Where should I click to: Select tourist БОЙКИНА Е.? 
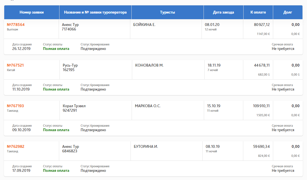[144, 25]
